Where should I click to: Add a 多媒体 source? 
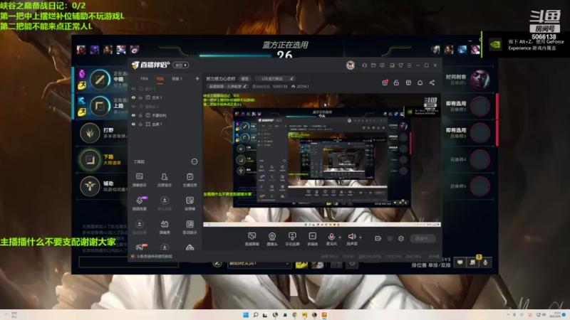312,239
